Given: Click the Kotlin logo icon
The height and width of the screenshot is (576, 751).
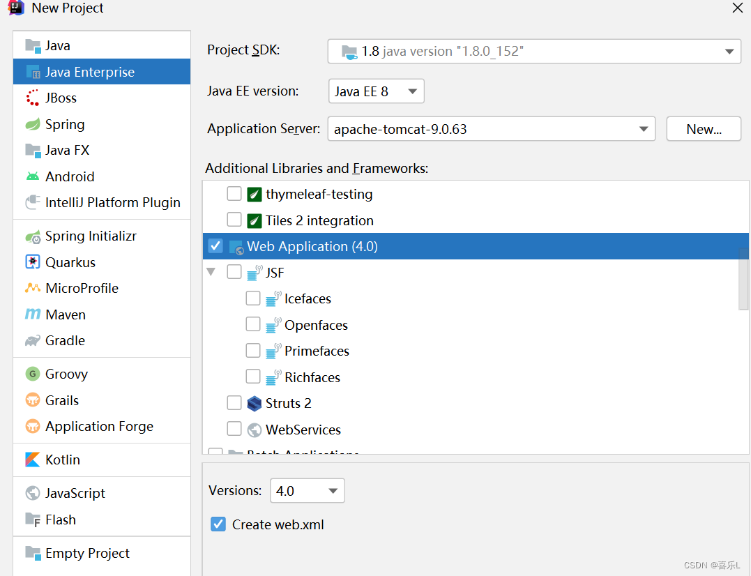Looking at the screenshot, I should click(33, 460).
